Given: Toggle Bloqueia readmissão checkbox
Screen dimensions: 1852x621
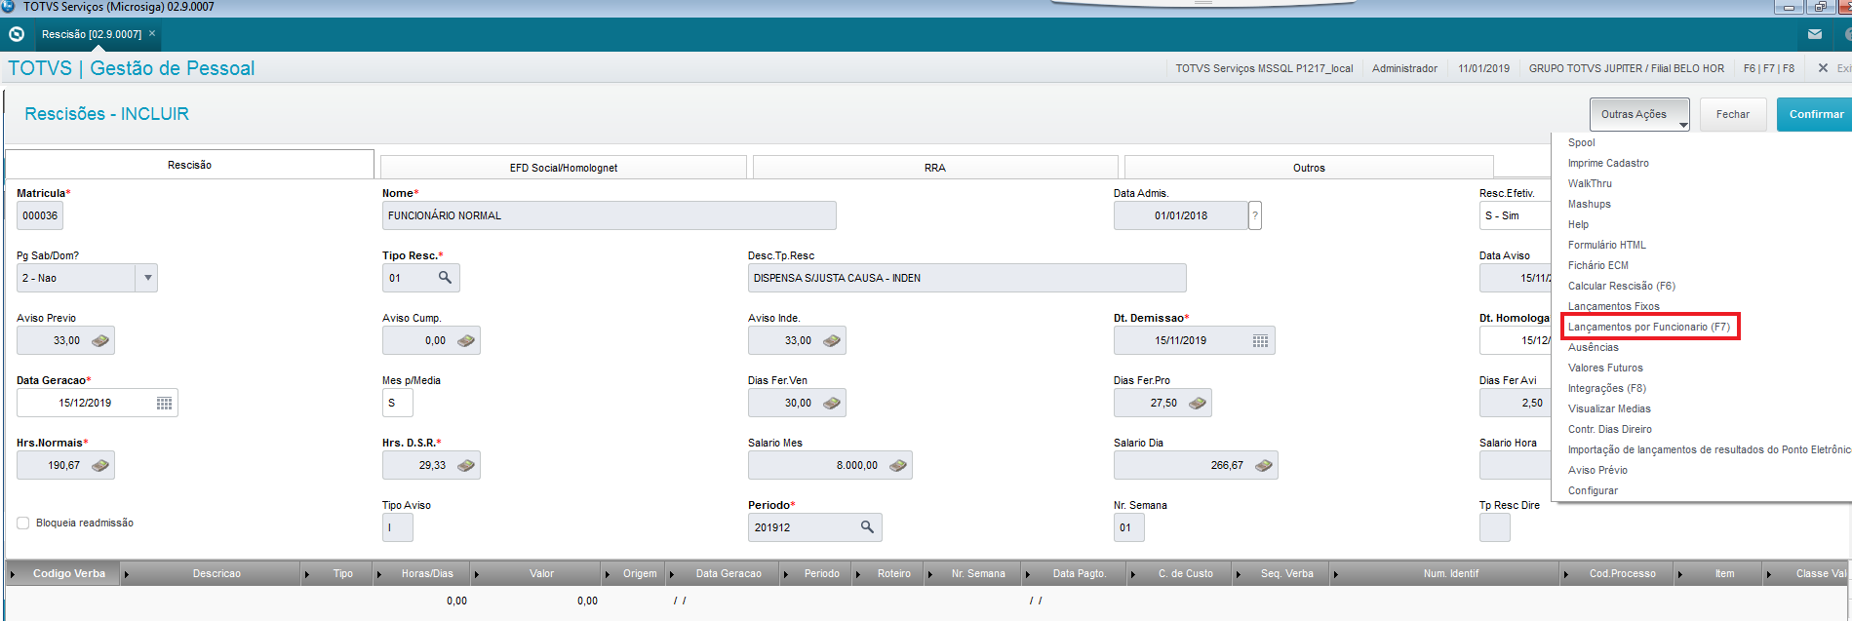Looking at the screenshot, I should coord(23,524).
